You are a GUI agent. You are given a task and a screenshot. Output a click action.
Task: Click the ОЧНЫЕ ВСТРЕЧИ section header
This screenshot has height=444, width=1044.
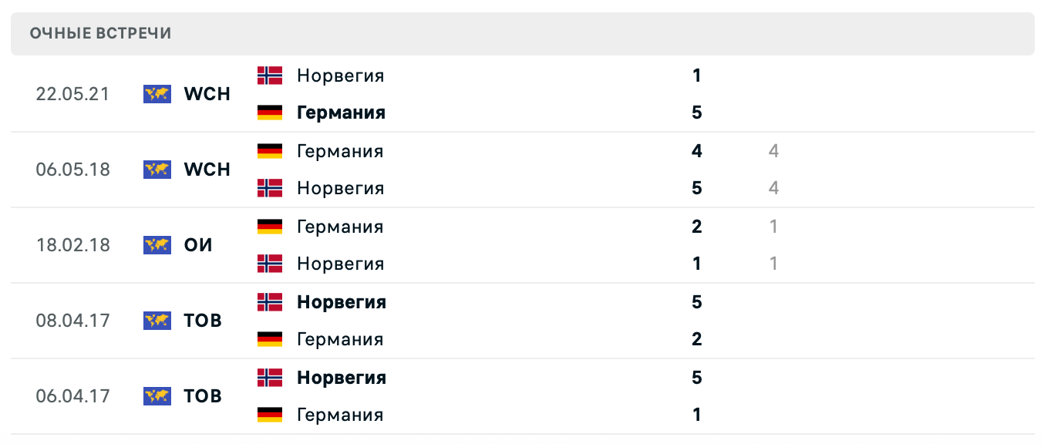point(100,33)
